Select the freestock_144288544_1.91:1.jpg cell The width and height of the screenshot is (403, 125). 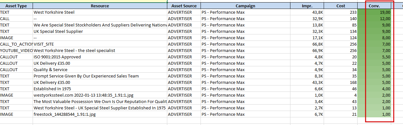[100, 114]
